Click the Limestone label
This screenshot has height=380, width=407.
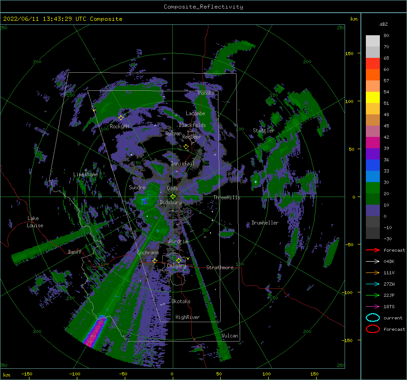pos(85,174)
